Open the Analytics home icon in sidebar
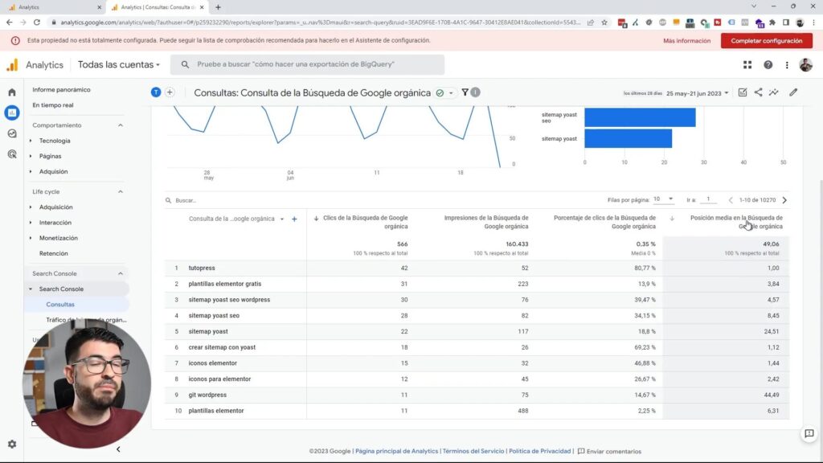Image resolution: width=823 pixels, height=463 pixels. pyautogui.click(x=11, y=92)
